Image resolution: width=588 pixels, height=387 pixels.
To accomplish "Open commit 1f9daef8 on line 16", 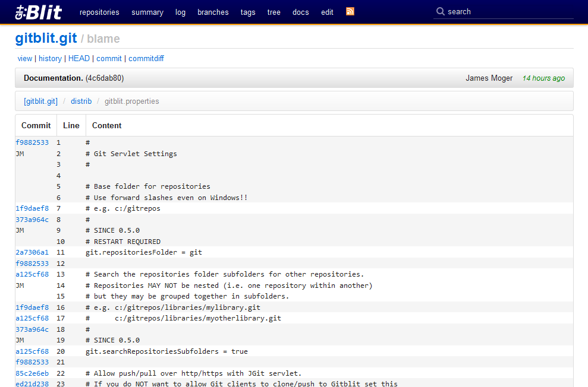I will click(32, 307).
